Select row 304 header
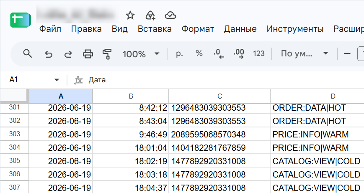Viewport: 364px width, 193px height. (14, 147)
